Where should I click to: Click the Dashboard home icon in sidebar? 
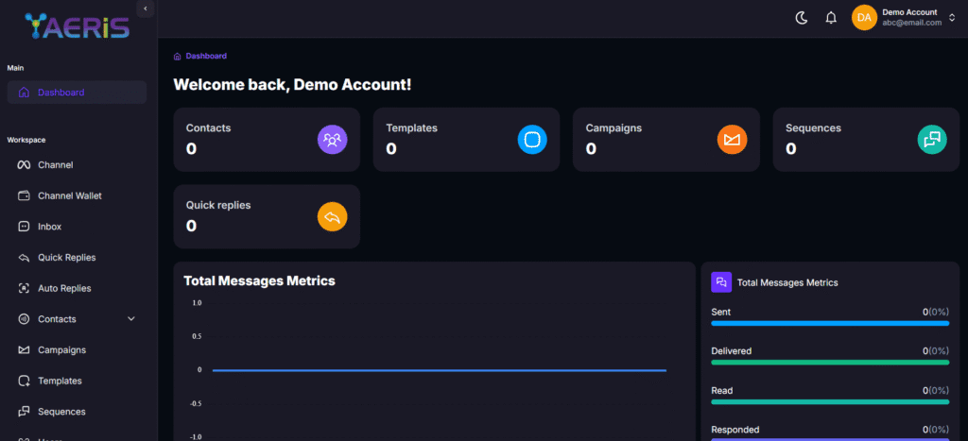tap(24, 93)
